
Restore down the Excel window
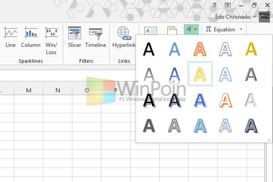[x=254, y=5]
